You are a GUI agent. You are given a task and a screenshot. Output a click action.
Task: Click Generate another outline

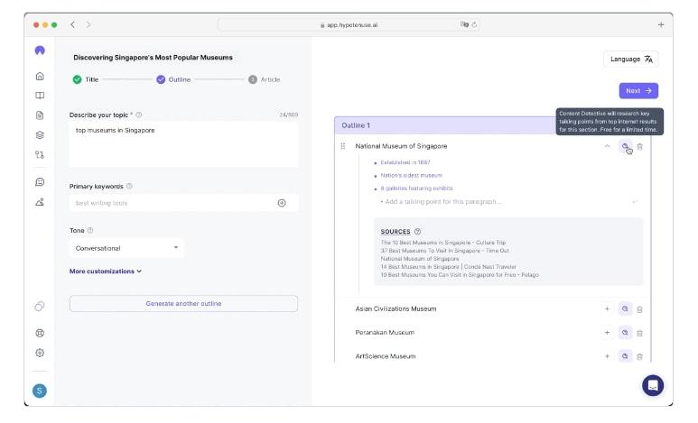[x=183, y=304]
